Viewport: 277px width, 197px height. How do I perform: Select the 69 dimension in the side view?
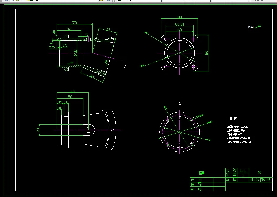point(73,91)
